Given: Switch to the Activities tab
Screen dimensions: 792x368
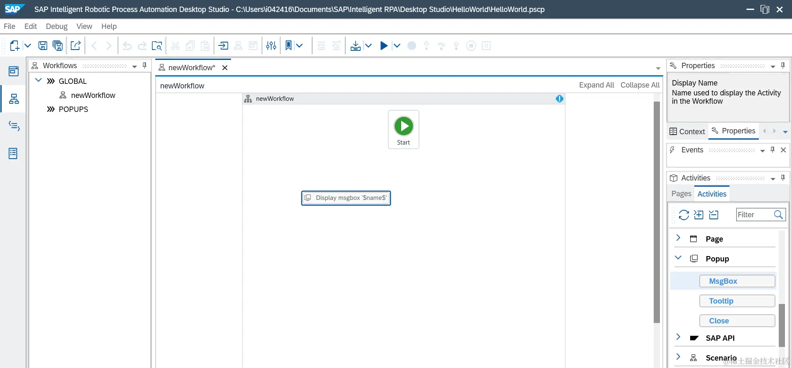Looking at the screenshot, I should click(712, 194).
